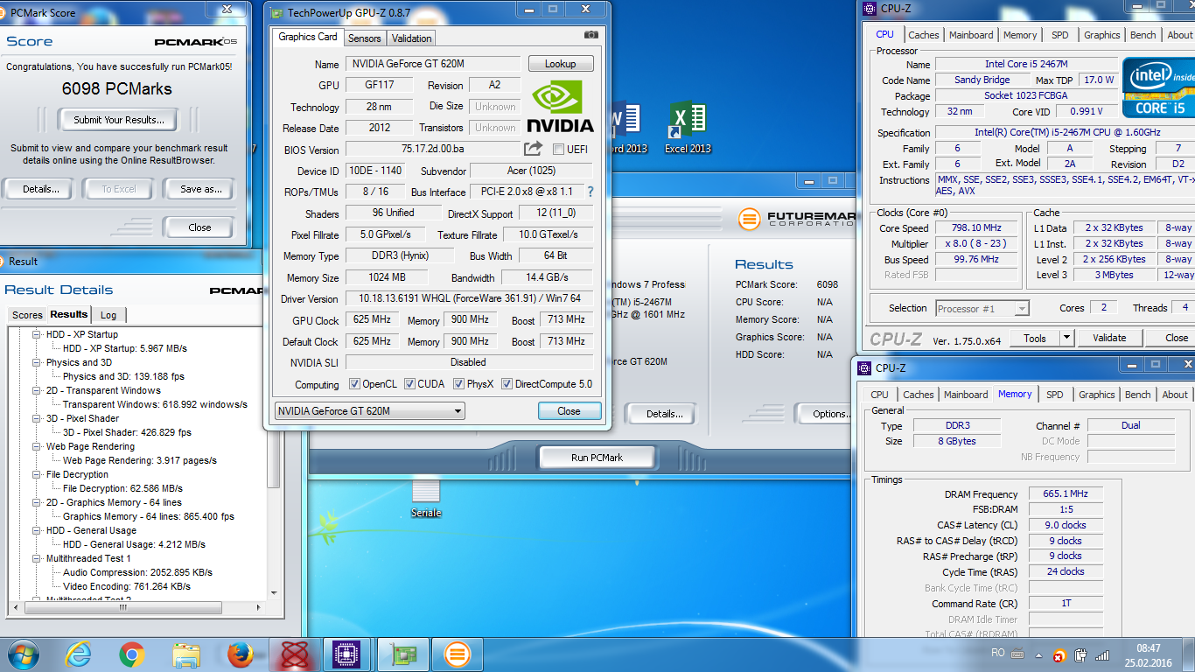Open the Scores tab in Result Details
Image resolution: width=1195 pixels, height=672 pixels.
point(27,315)
